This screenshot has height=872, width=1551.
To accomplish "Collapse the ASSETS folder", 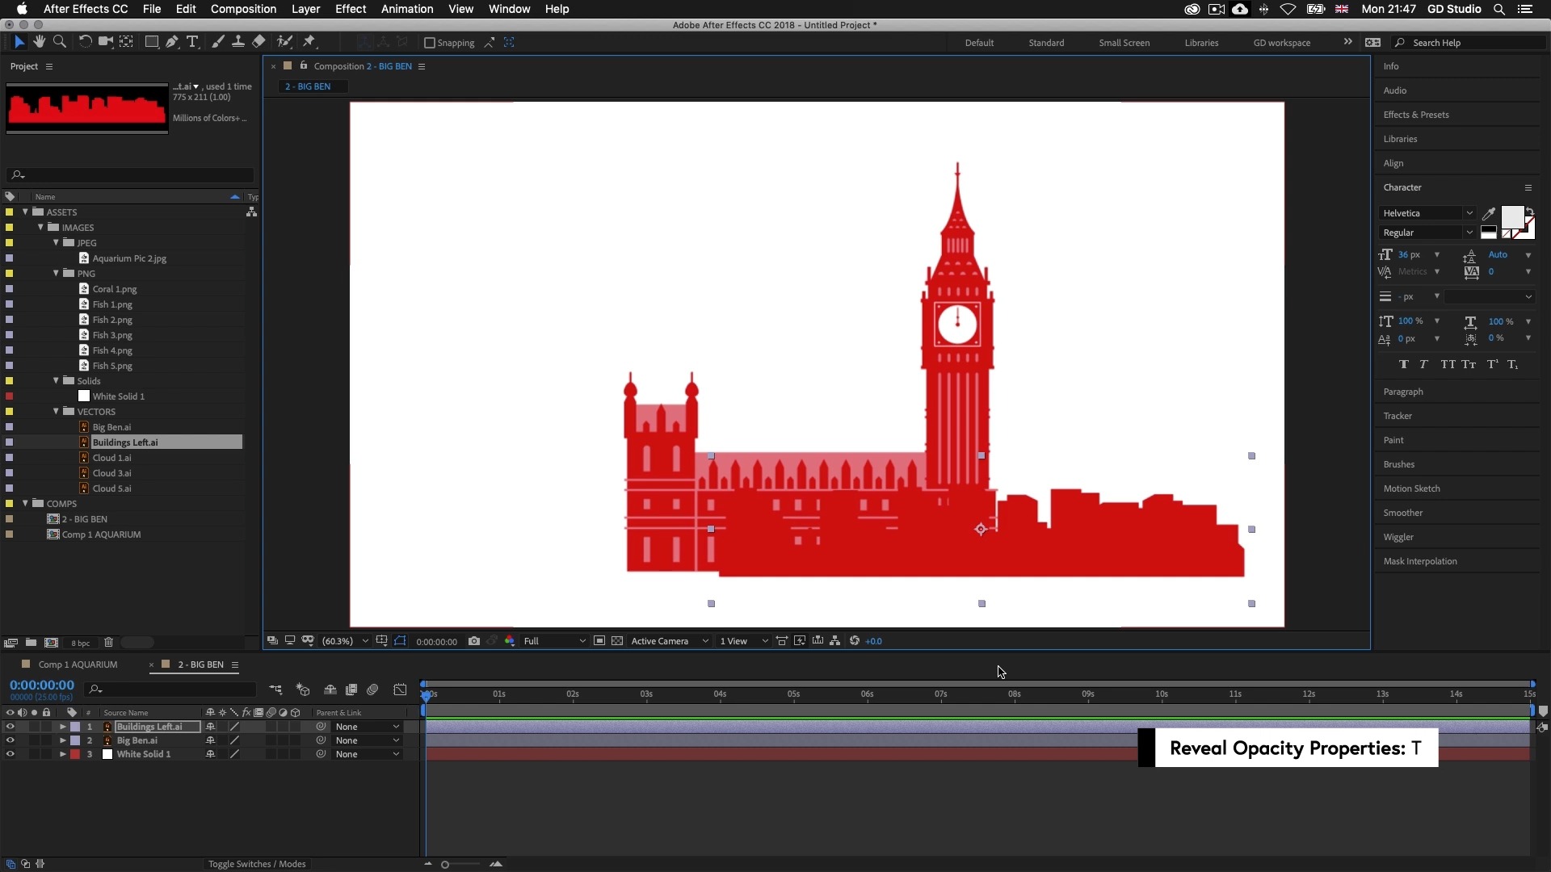I will [25, 212].
